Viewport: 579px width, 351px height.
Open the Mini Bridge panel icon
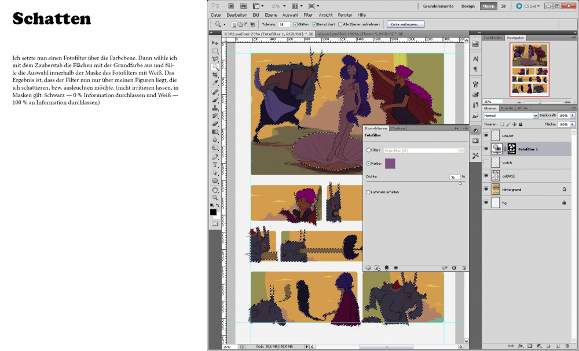point(475,43)
